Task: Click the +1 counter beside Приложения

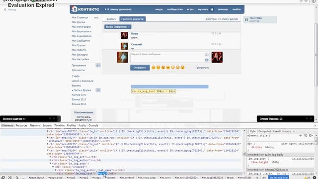Action: click(98, 65)
